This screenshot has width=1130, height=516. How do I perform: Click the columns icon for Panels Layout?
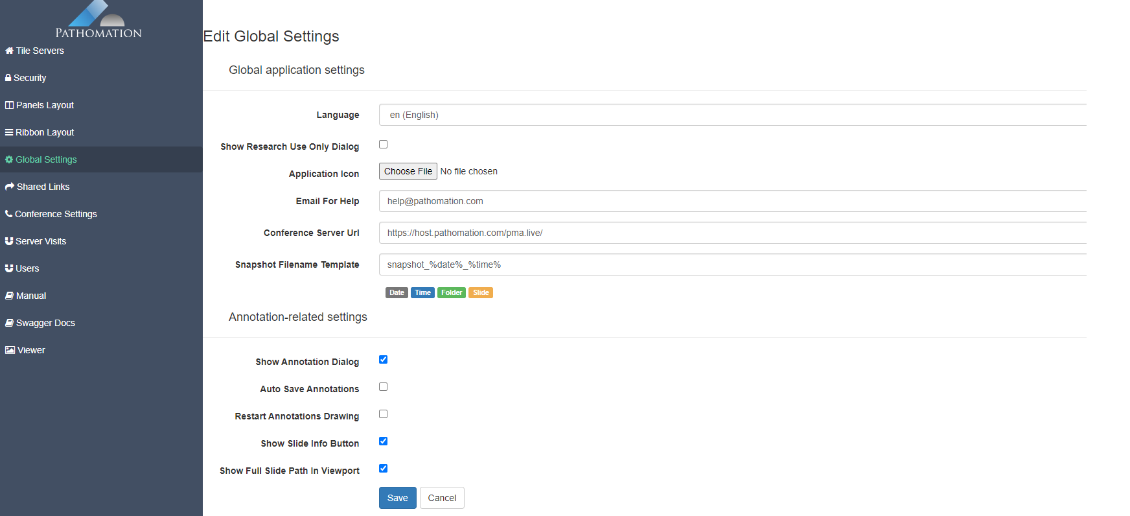click(9, 105)
